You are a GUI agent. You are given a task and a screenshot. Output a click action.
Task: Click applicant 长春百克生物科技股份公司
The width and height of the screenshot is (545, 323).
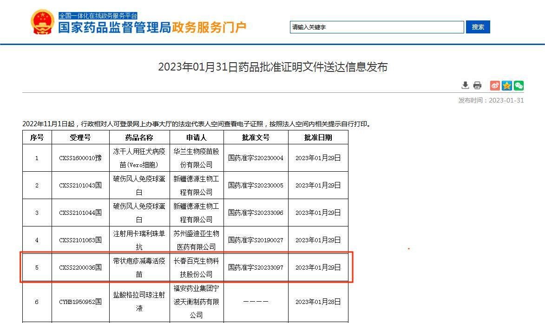coord(197,268)
